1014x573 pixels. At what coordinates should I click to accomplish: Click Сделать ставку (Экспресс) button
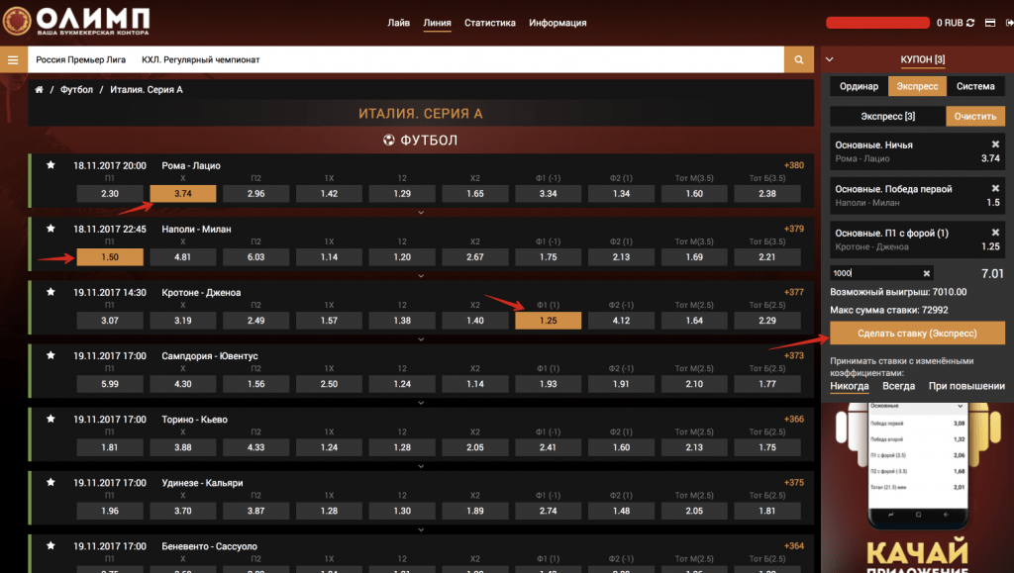click(917, 334)
